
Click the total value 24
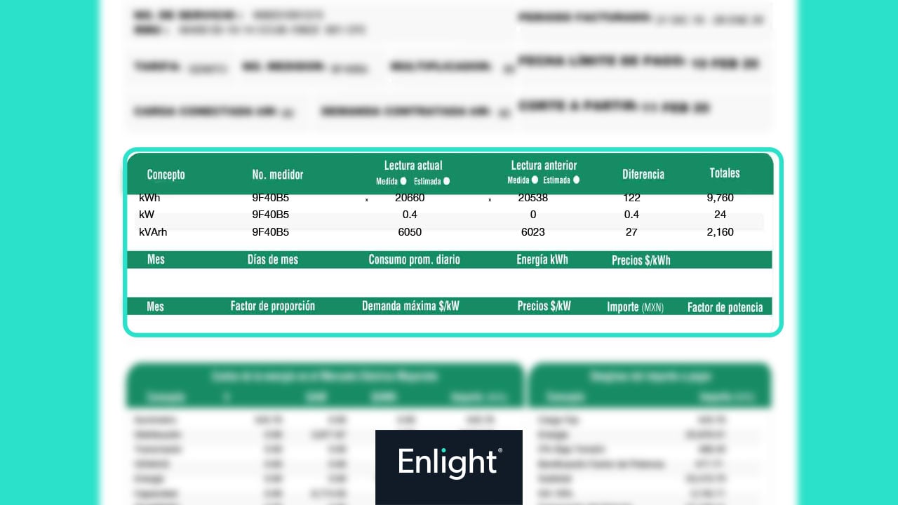pyautogui.click(x=721, y=215)
